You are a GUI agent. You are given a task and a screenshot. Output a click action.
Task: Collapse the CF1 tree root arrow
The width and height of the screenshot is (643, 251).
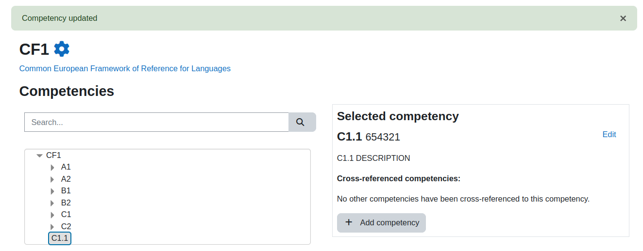coord(40,156)
